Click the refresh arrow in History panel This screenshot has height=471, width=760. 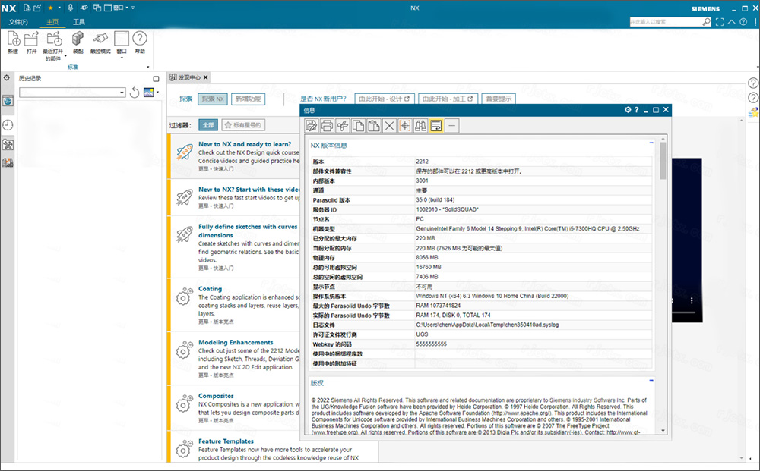point(135,93)
